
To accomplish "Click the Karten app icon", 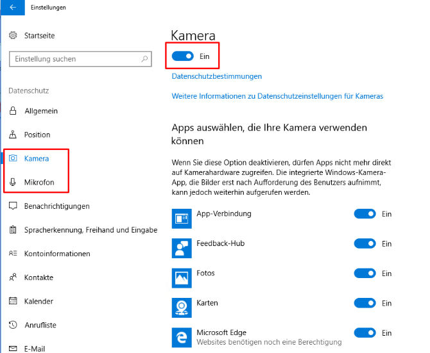I will pyautogui.click(x=182, y=307).
